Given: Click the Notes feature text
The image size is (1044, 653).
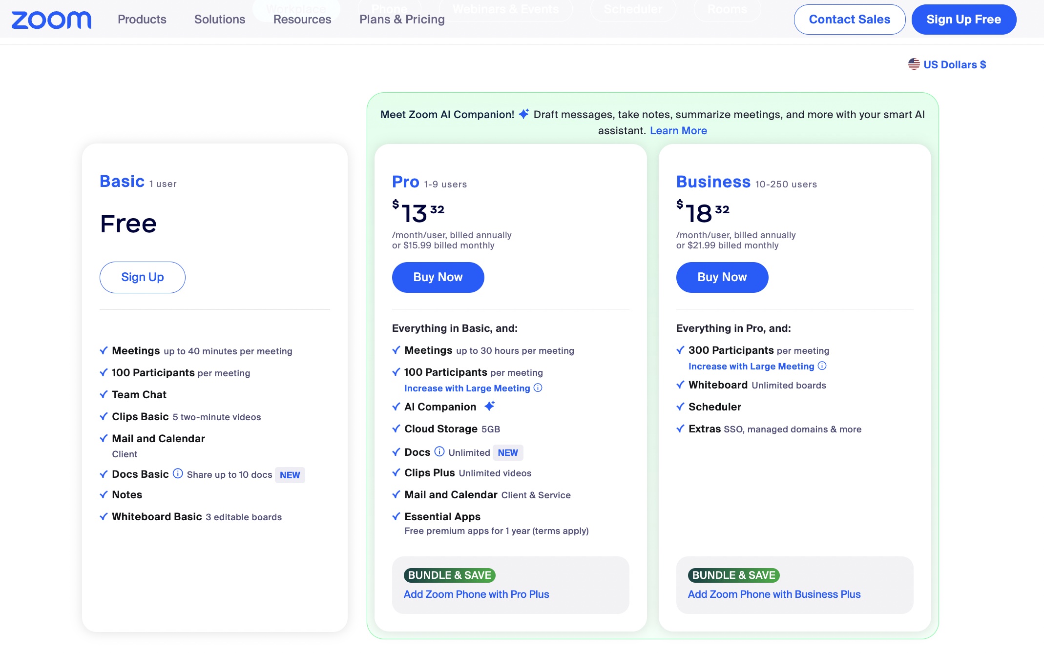Looking at the screenshot, I should 127,495.
